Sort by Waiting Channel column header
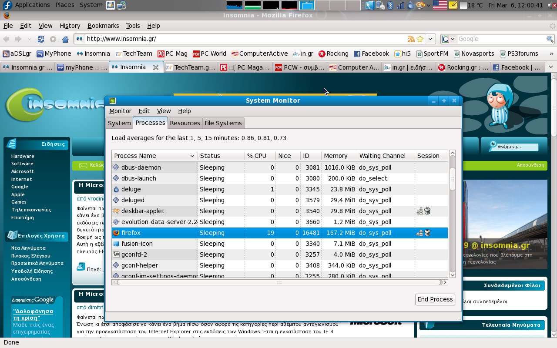 pyautogui.click(x=386, y=156)
